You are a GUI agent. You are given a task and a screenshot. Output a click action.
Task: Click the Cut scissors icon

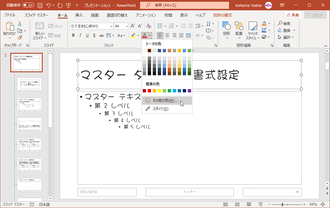[x=20, y=24]
